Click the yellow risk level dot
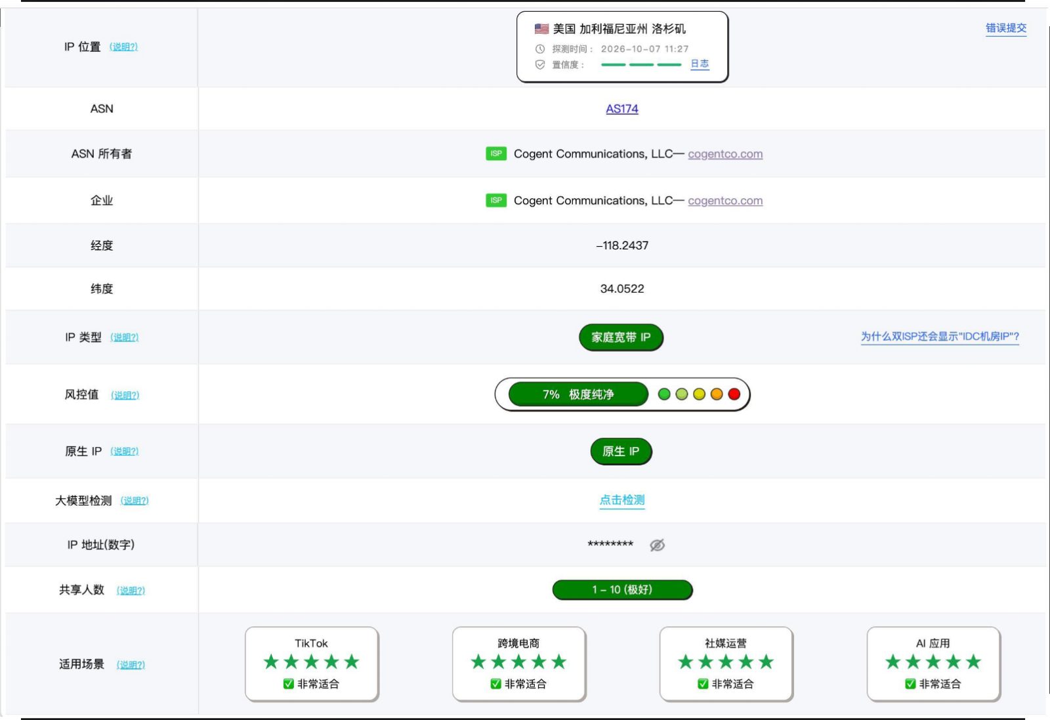Viewport: 1050px width, 720px height. point(699,394)
